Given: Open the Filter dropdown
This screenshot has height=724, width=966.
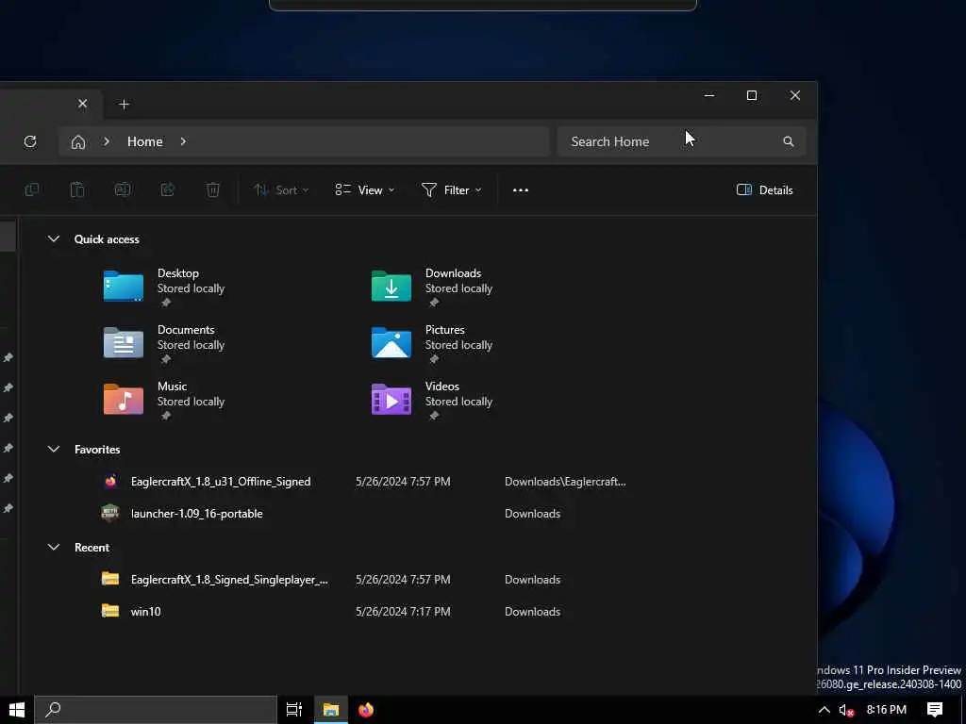Looking at the screenshot, I should click(x=452, y=190).
